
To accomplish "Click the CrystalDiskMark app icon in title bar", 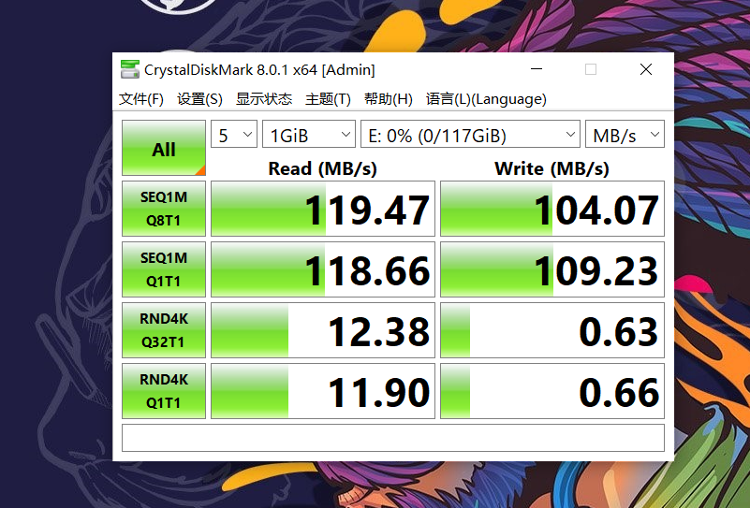I will click(x=129, y=69).
